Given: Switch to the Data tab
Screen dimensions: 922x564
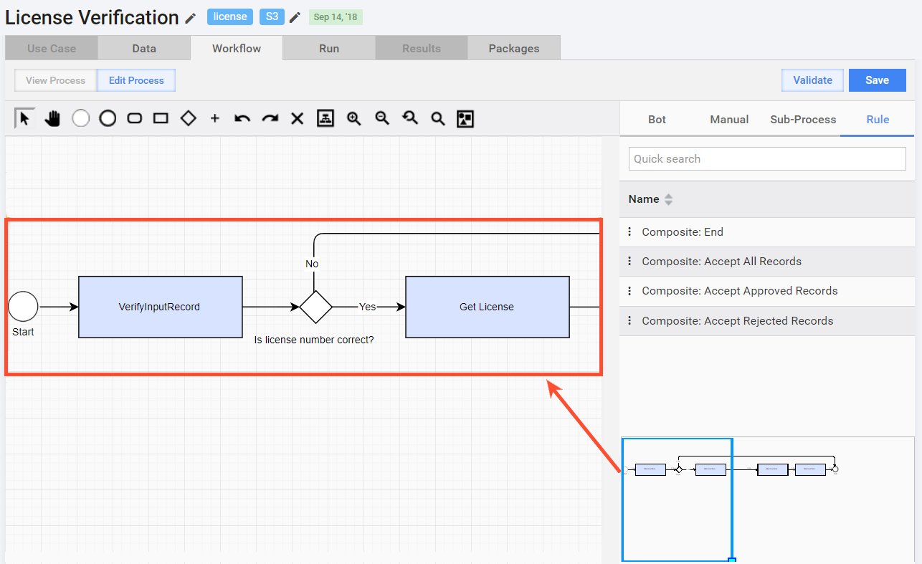Looking at the screenshot, I should coord(144,48).
